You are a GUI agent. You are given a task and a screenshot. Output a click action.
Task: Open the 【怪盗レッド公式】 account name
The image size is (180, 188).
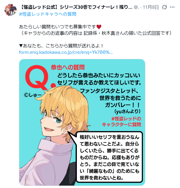76,7
